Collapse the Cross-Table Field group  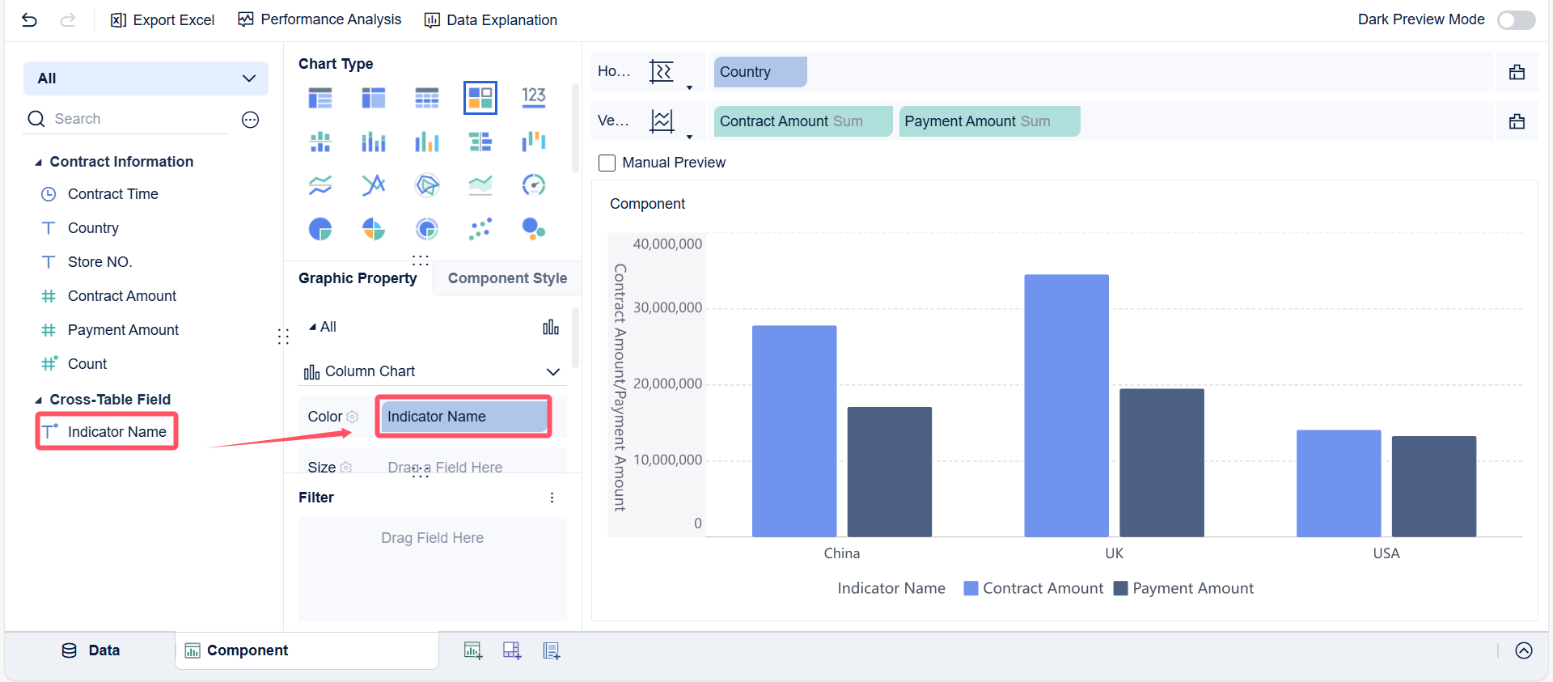click(38, 400)
